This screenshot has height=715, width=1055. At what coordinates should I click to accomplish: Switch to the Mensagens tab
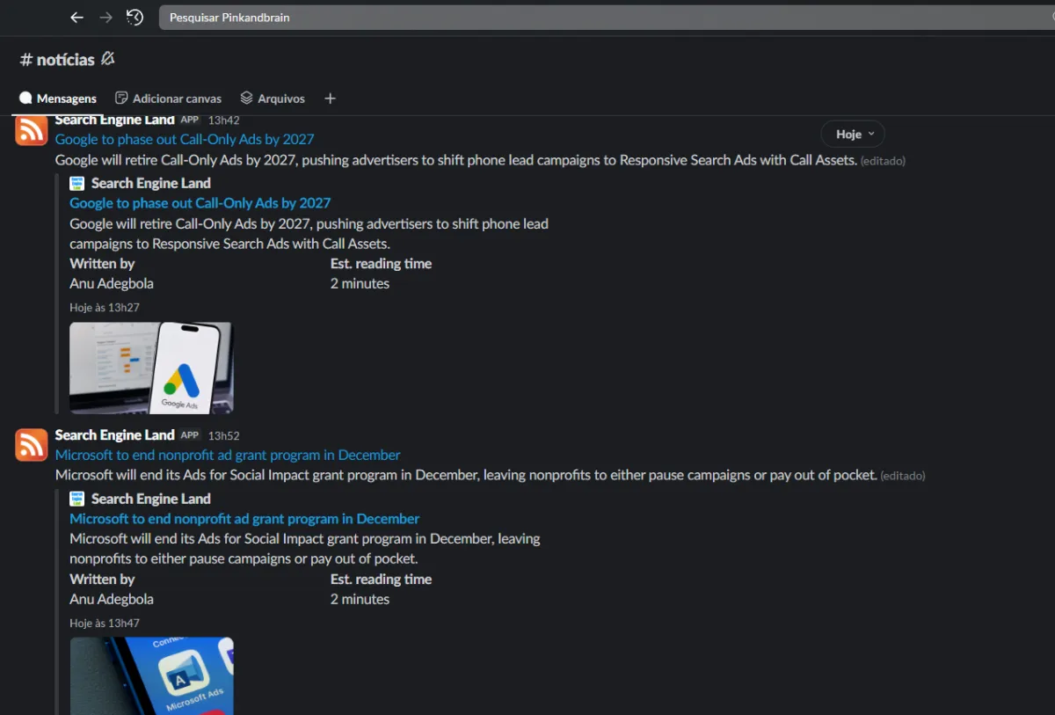pos(58,98)
